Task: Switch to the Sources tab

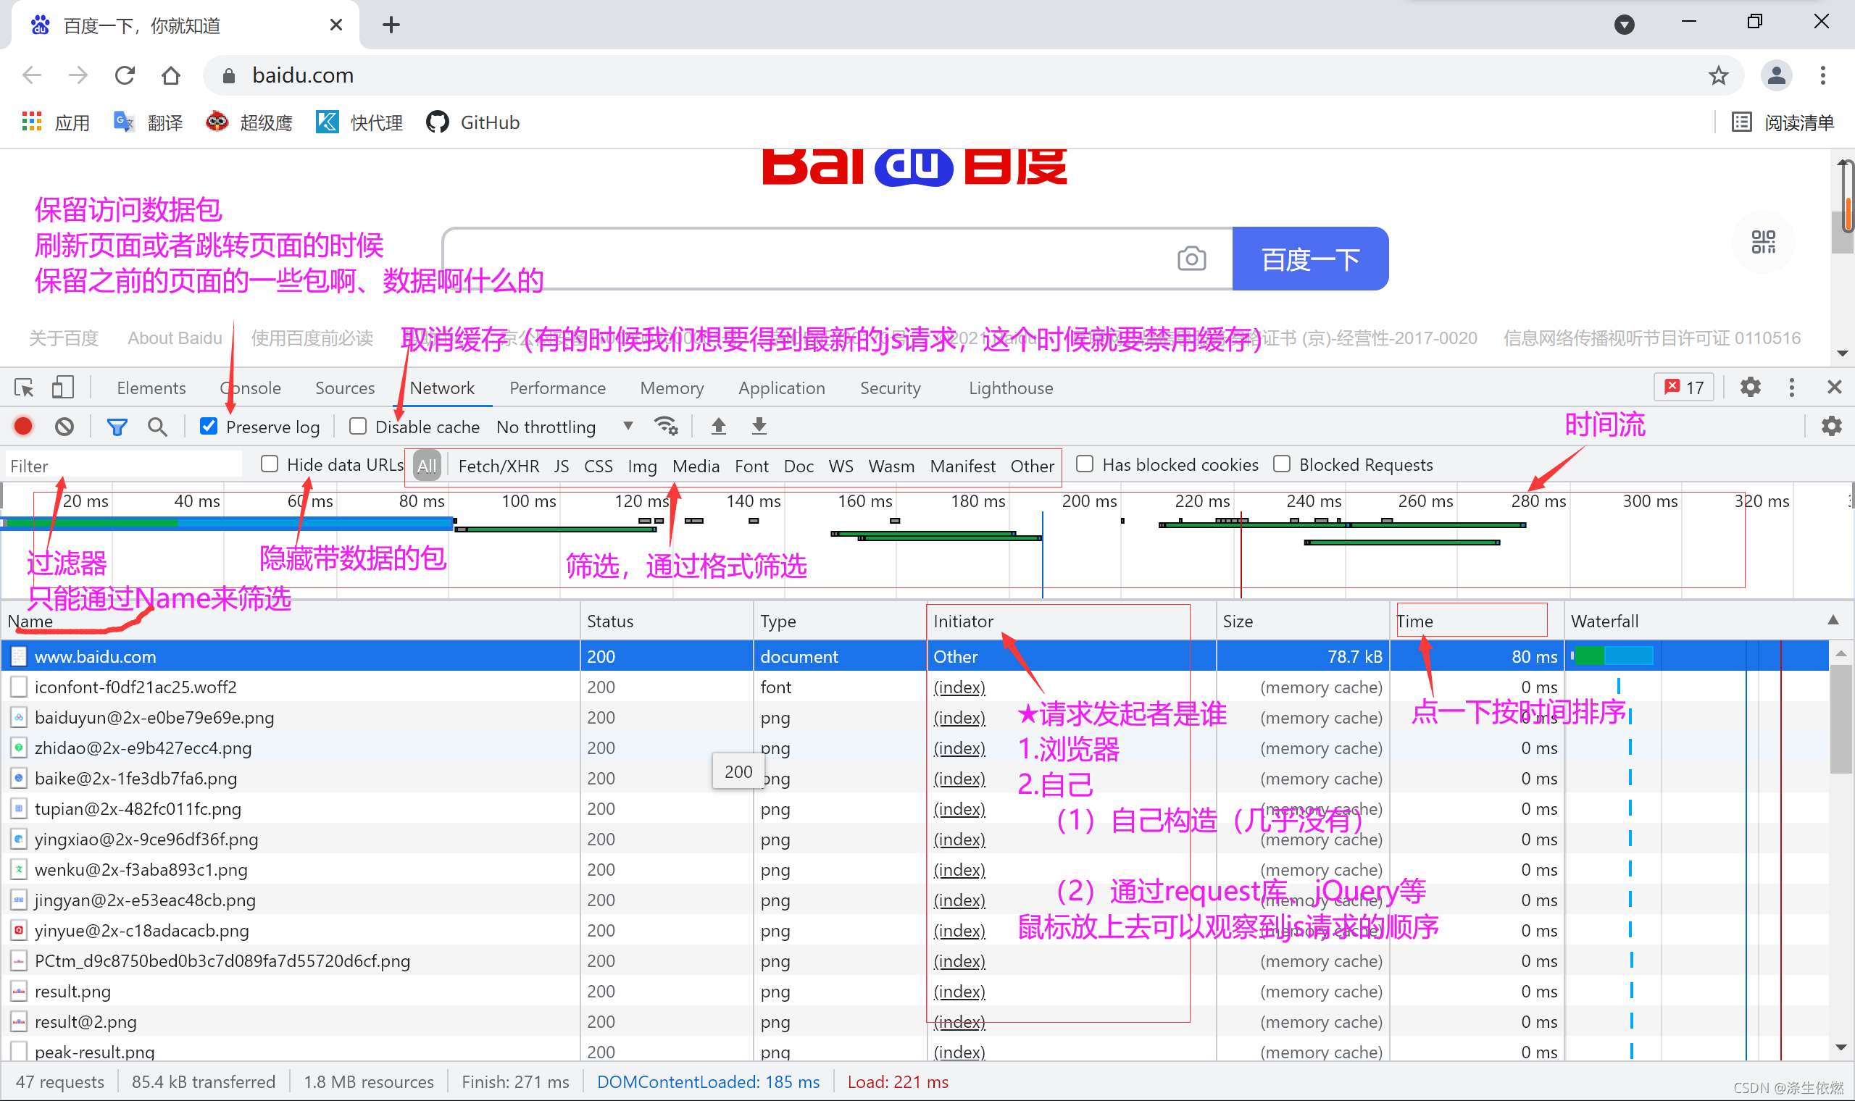Action: [345, 388]
